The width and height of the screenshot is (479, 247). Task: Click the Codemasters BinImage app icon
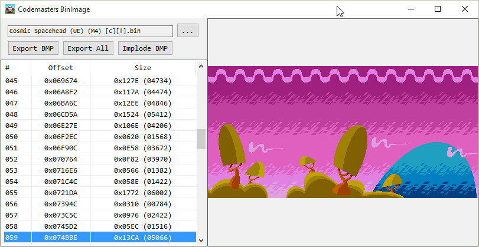click(10, 9)
